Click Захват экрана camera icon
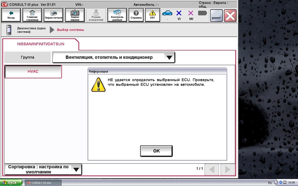The image size is (298, 186). (75, 15)
